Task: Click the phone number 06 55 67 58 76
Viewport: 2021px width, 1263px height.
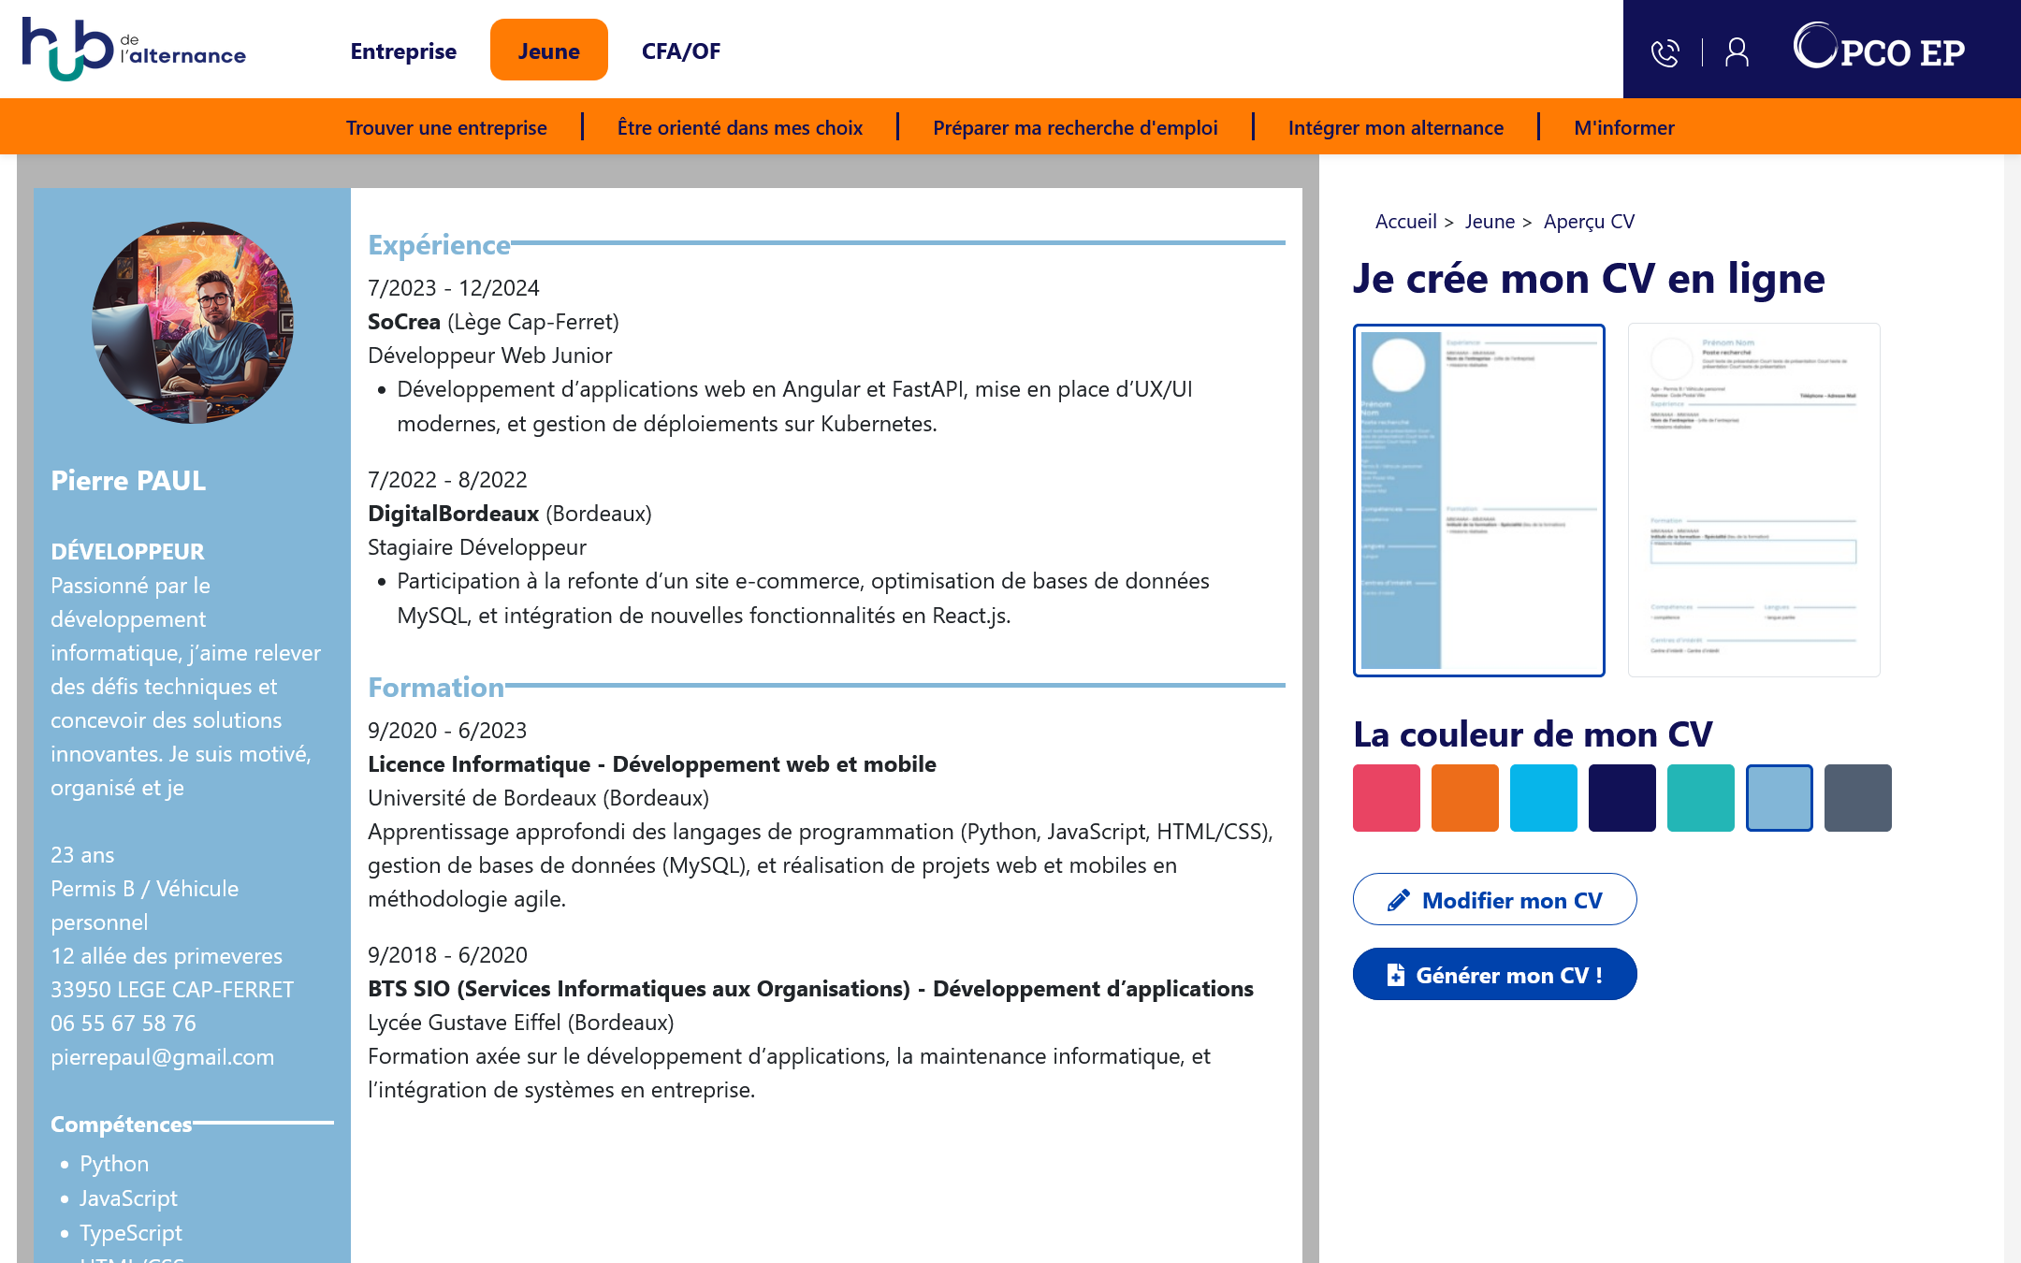Action: pyautogui.click(x=124, y=1023)
